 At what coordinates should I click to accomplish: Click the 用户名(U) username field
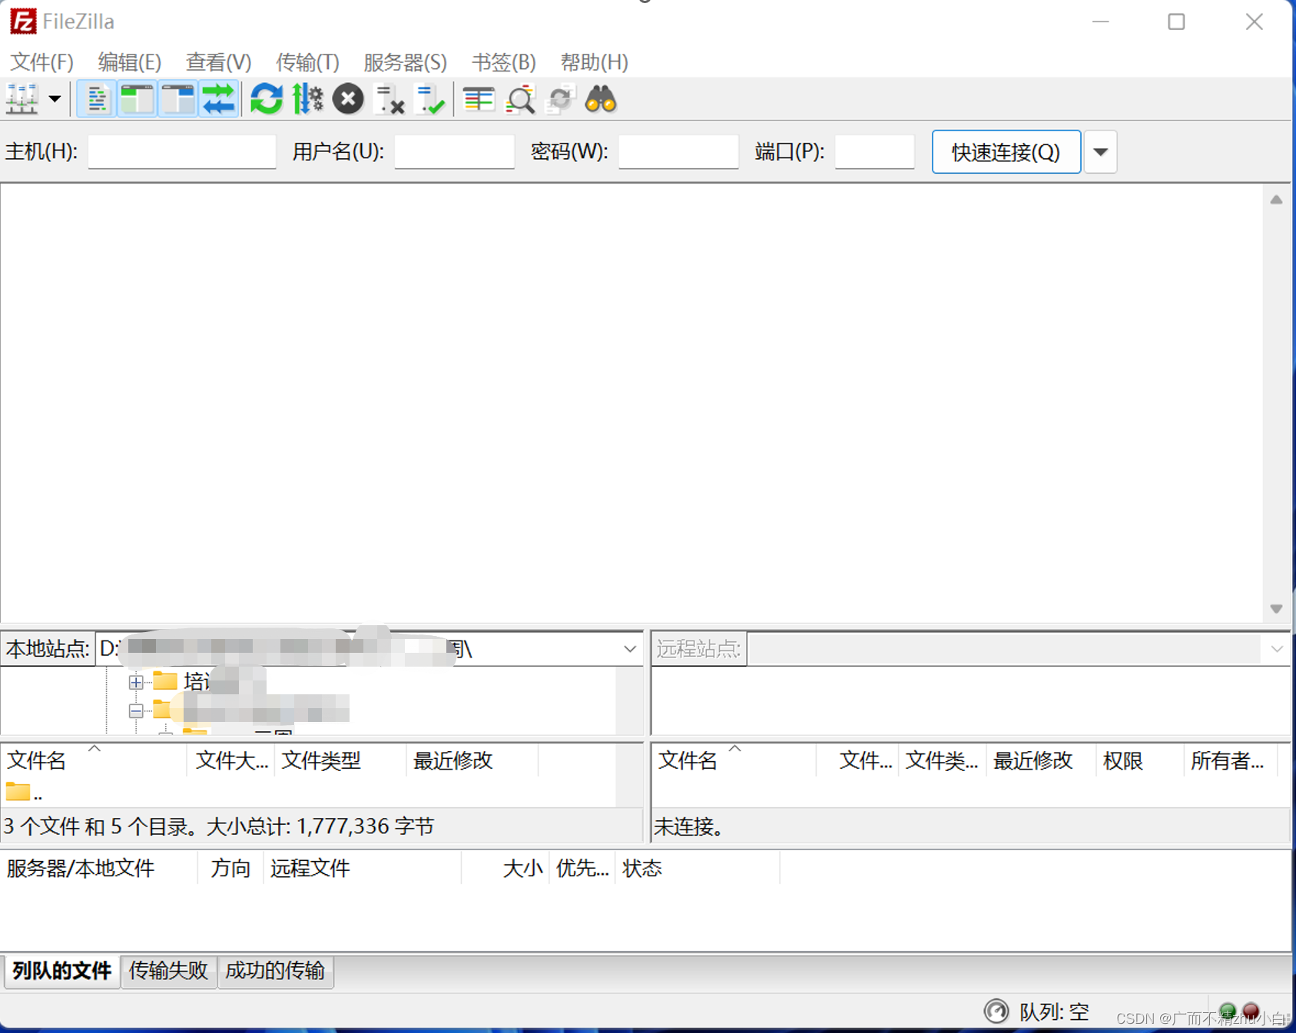454,151
